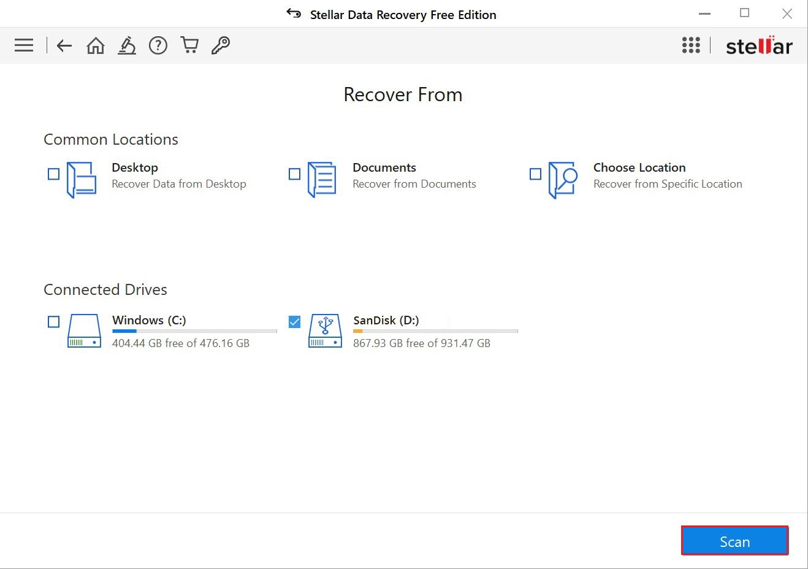The width and height of the screenshot is (808, 569).
Task: Check the Choose Location checkbox
Action: [x=536, y=174]
